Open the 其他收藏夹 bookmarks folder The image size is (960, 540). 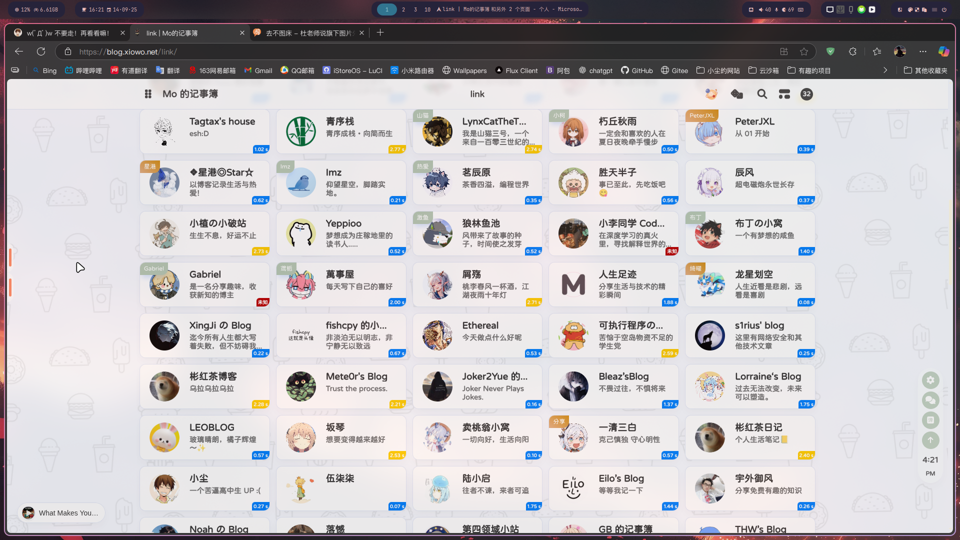(x=925, y=70)
